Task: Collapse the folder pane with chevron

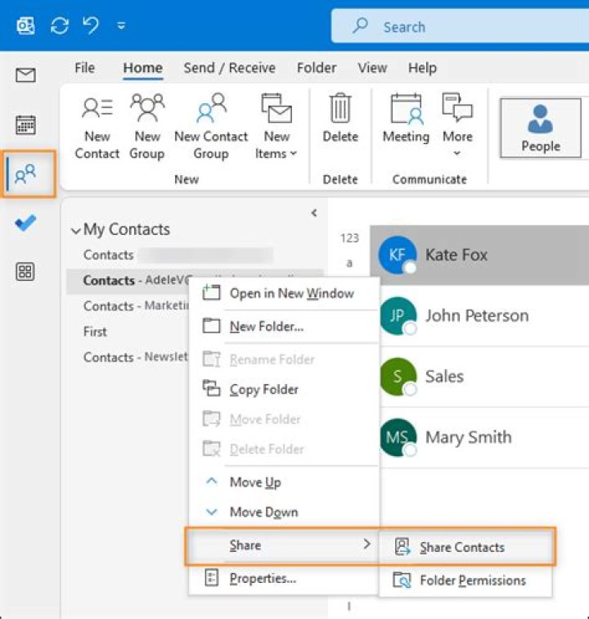Action: point(313,214)
